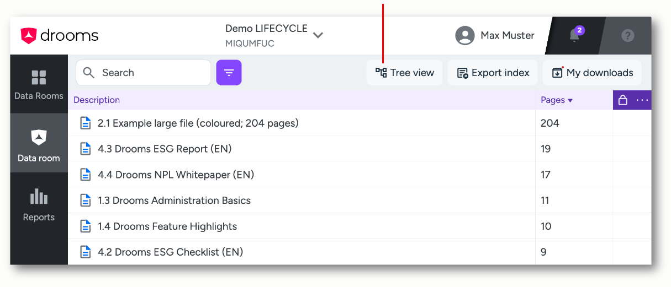671x287 pixels.
Task: Open the three-dots column options
Action: 642,100
